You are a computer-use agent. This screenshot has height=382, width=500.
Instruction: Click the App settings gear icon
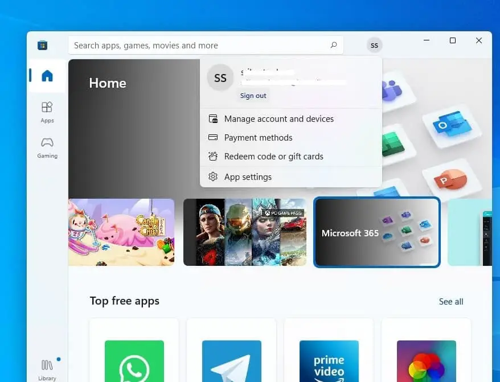click(213, 176)
